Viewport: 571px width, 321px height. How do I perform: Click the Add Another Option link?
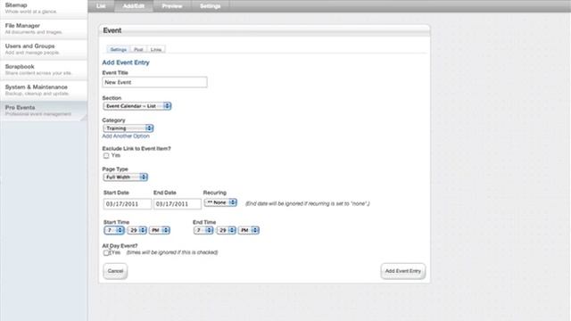coord(126,136)
